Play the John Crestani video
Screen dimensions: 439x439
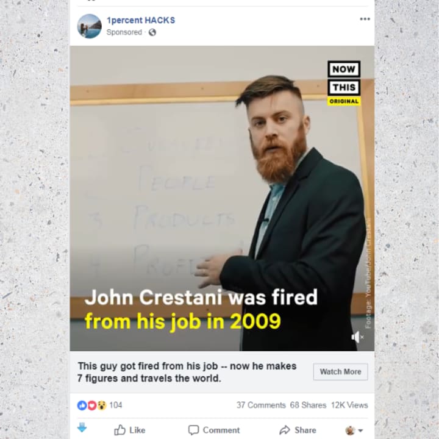tap(222, 198)
